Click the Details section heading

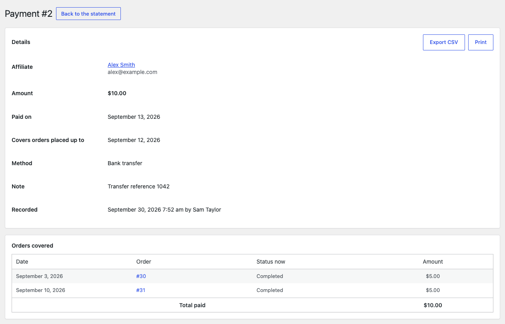pos(21,42)
